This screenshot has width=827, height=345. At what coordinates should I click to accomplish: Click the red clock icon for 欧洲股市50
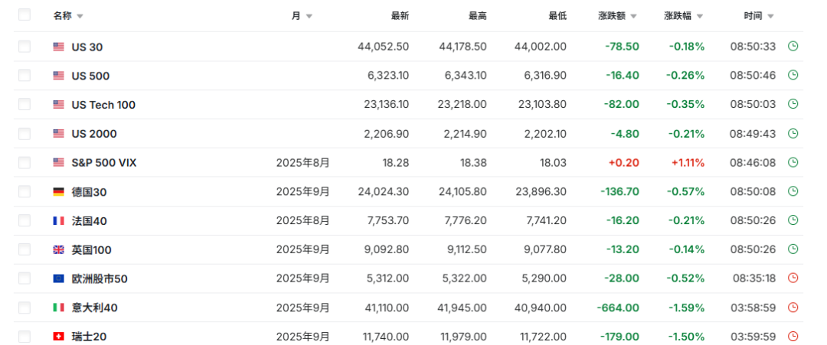pyautogui.click(x=793, y=278)
